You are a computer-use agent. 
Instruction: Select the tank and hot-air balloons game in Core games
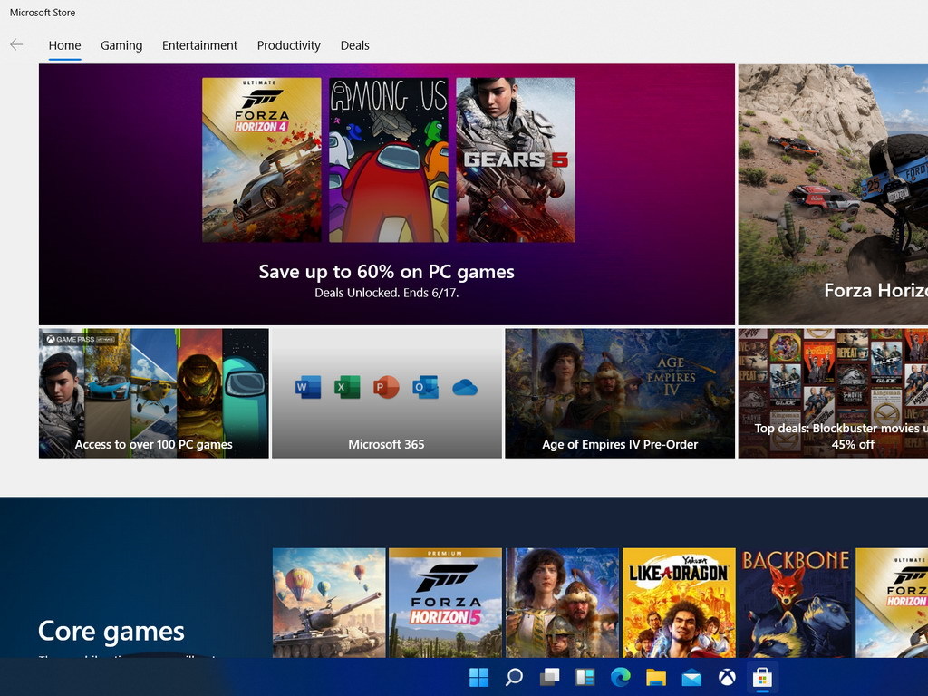(x=329, y=603)
